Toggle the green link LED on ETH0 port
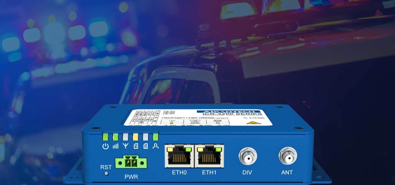This screenshot has height=185, width=395. pos(189,149)
